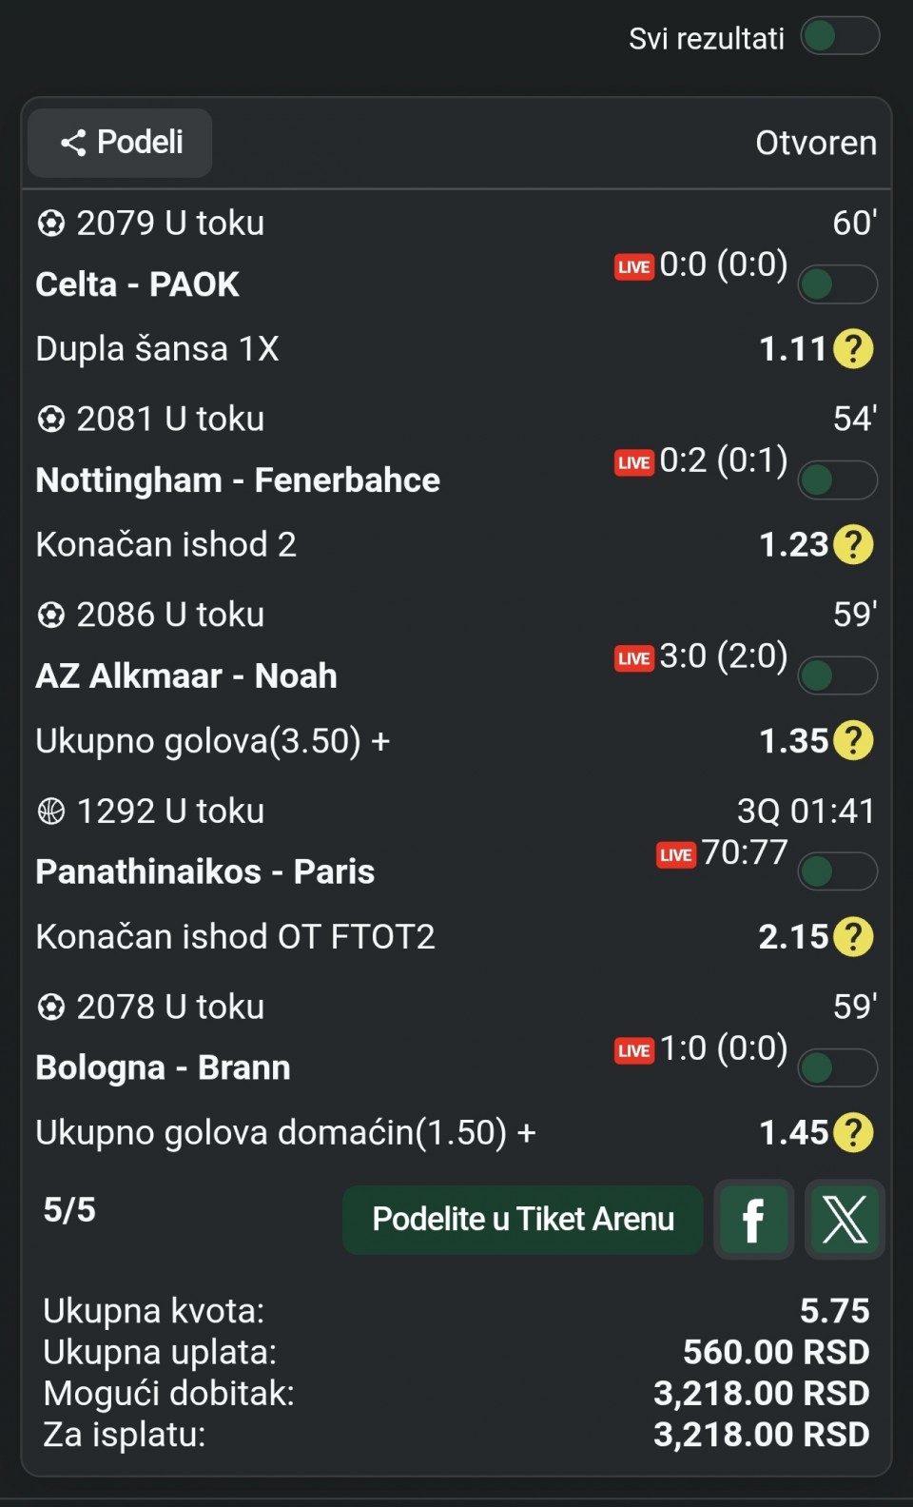
Task: Select the Bologna - Brann match title
Action: pyautogui.click(x=163, y=1068)
